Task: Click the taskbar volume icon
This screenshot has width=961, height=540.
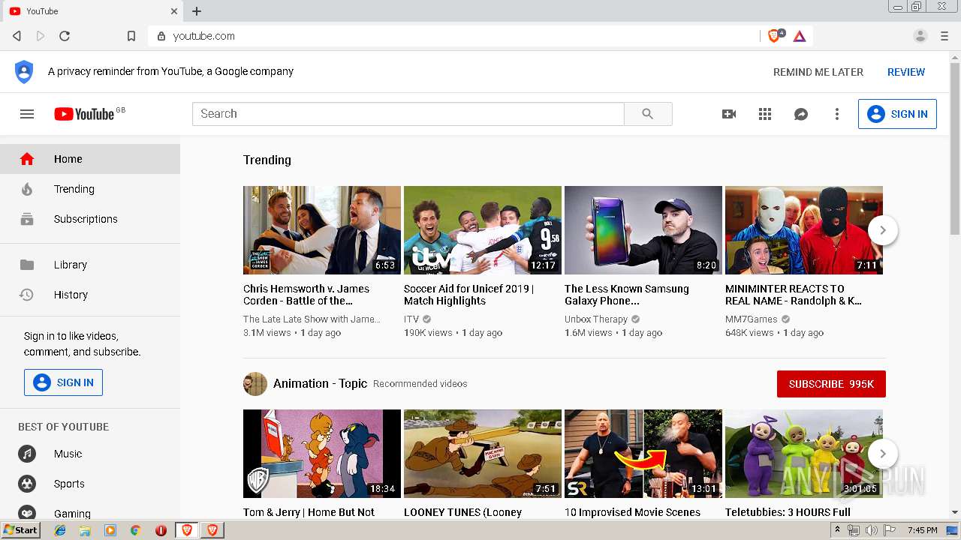Action: point(871,530)
